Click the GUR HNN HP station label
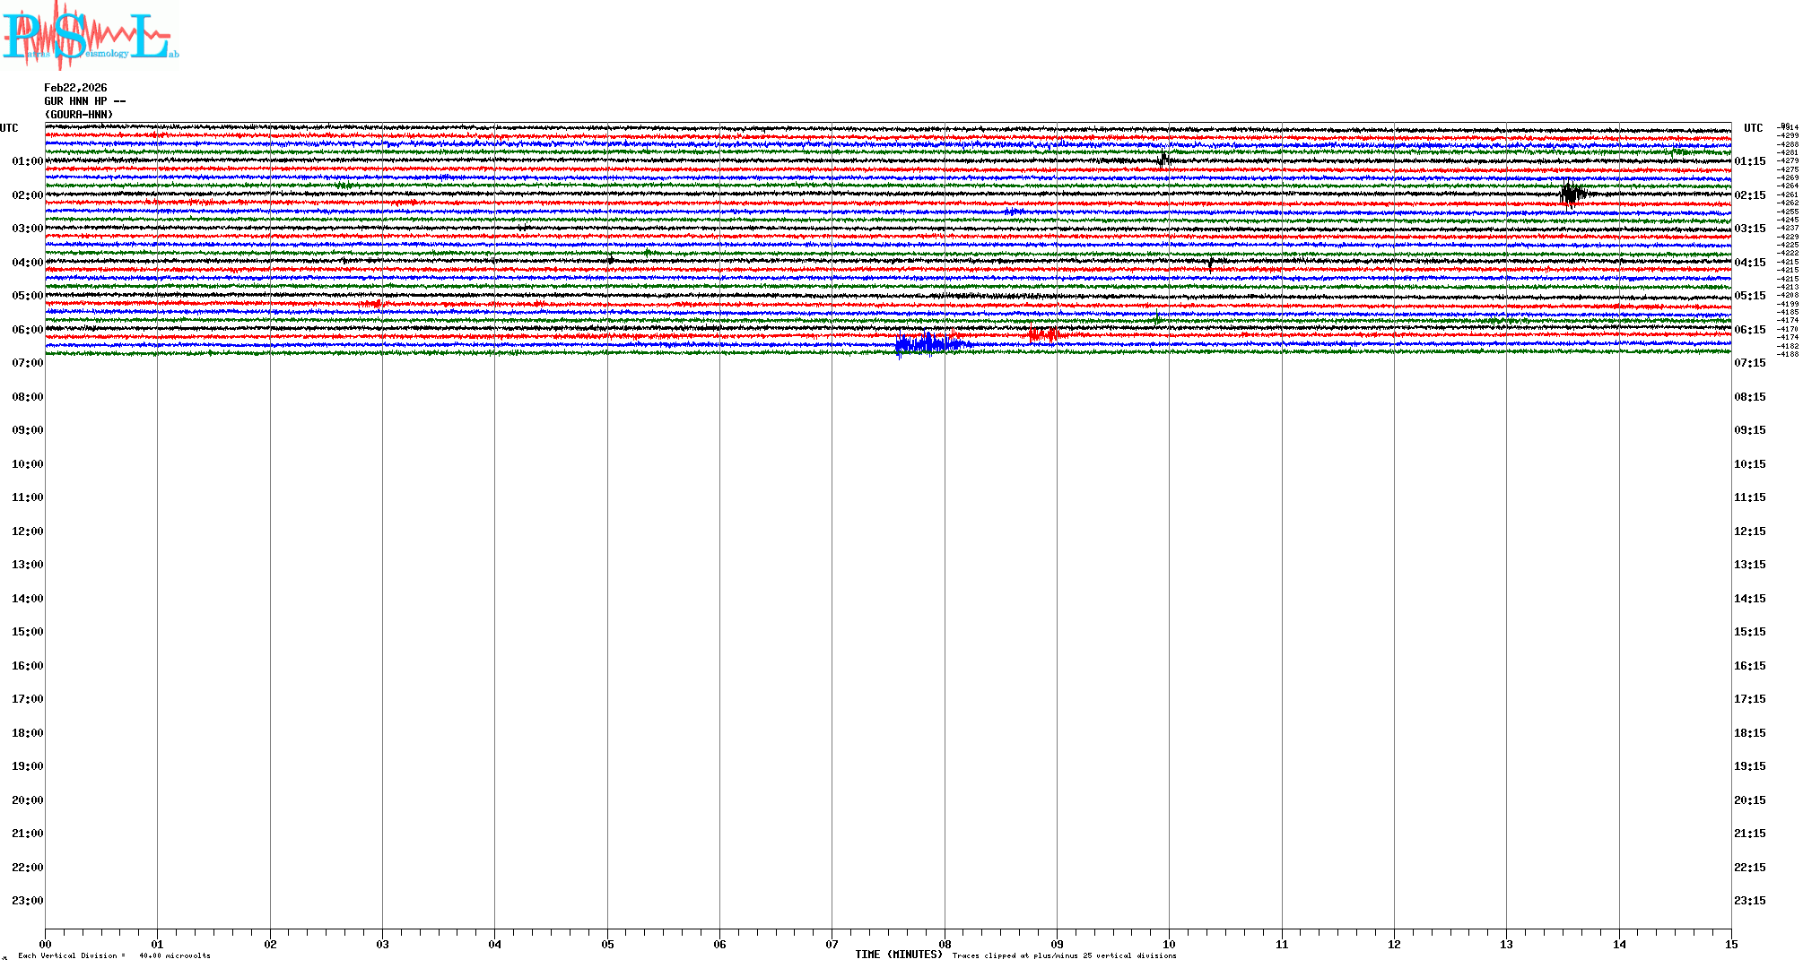The height and width of the screenshot is (968, 1803). (84, 101)
